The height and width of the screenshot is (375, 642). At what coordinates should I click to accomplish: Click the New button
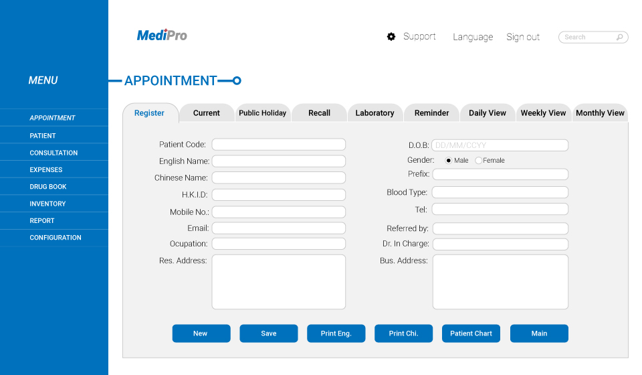pyautogui.click(x=201, y=333)
